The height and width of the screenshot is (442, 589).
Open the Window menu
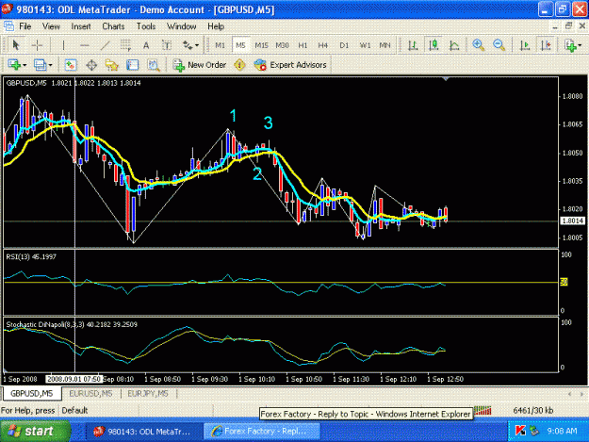pos(182,26)
